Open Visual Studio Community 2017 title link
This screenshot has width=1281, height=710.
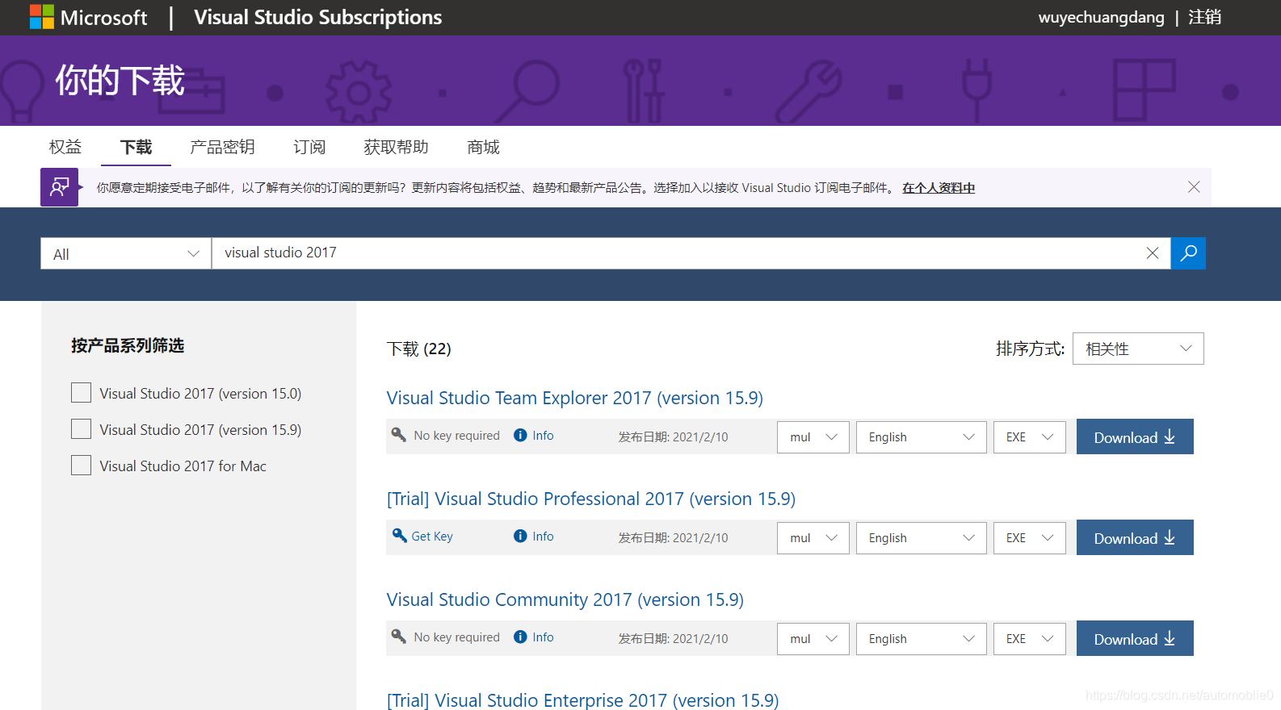(x=565, y=599)
